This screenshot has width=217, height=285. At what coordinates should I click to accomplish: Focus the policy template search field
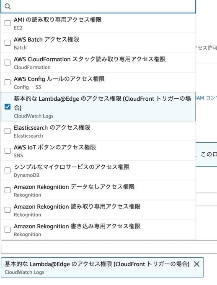click(x=98, y=6)
